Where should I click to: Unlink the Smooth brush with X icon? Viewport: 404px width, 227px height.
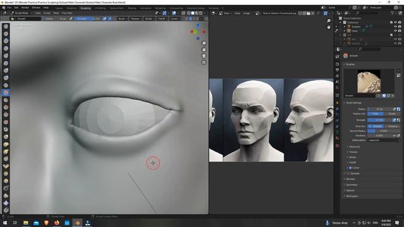tap(393, 95)
